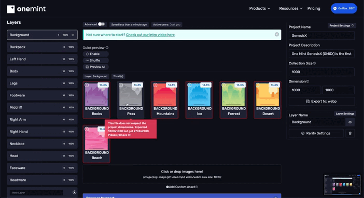The image size is (364, 198).
Task: Go to the Pricing page
Action: pyautogui.click(x=314, y=8)
